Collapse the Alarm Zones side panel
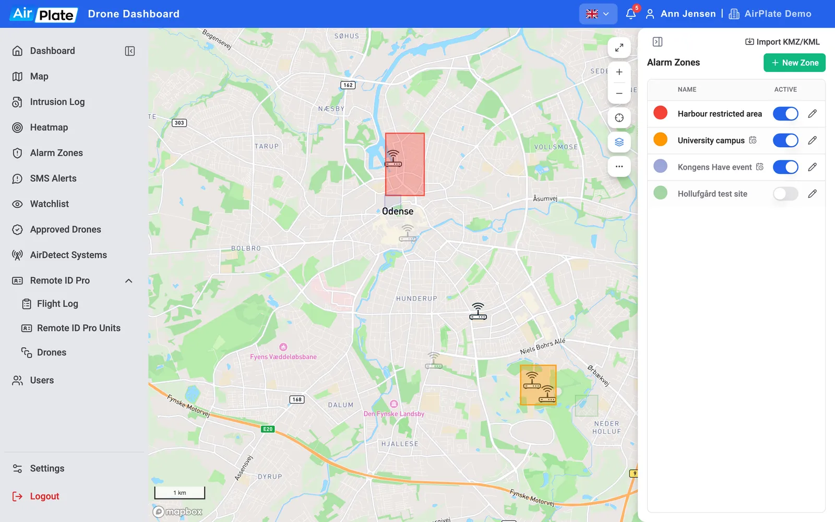Image resolution: width=835 pixels, height=522 pixels. (x=658, y=42)
